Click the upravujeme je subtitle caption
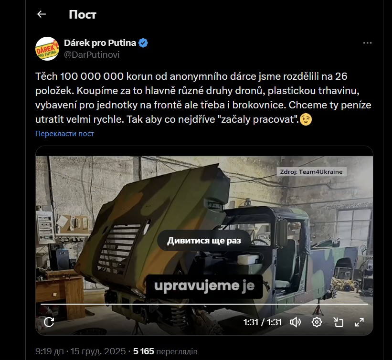 (x=204, y=286)
